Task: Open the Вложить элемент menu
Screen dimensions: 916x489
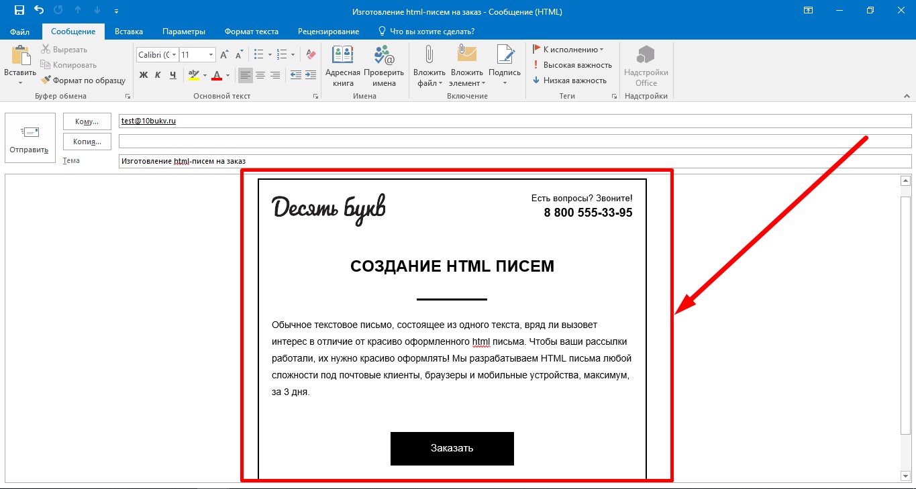Action: pyautogui.click(x=467, y=66)
